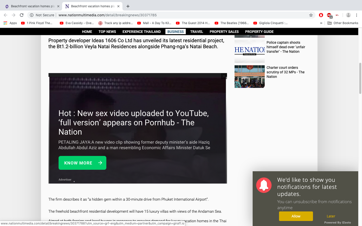Open the red Opera-style extension icon
The height and width of the screenshot is (226, 362).
[321, 15]
